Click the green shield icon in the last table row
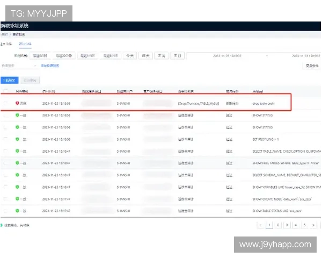322x258 pixels. pyautogui.click(x=17, y=211)
